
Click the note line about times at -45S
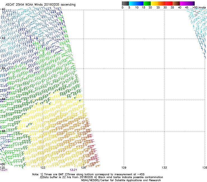pos(88,174)
